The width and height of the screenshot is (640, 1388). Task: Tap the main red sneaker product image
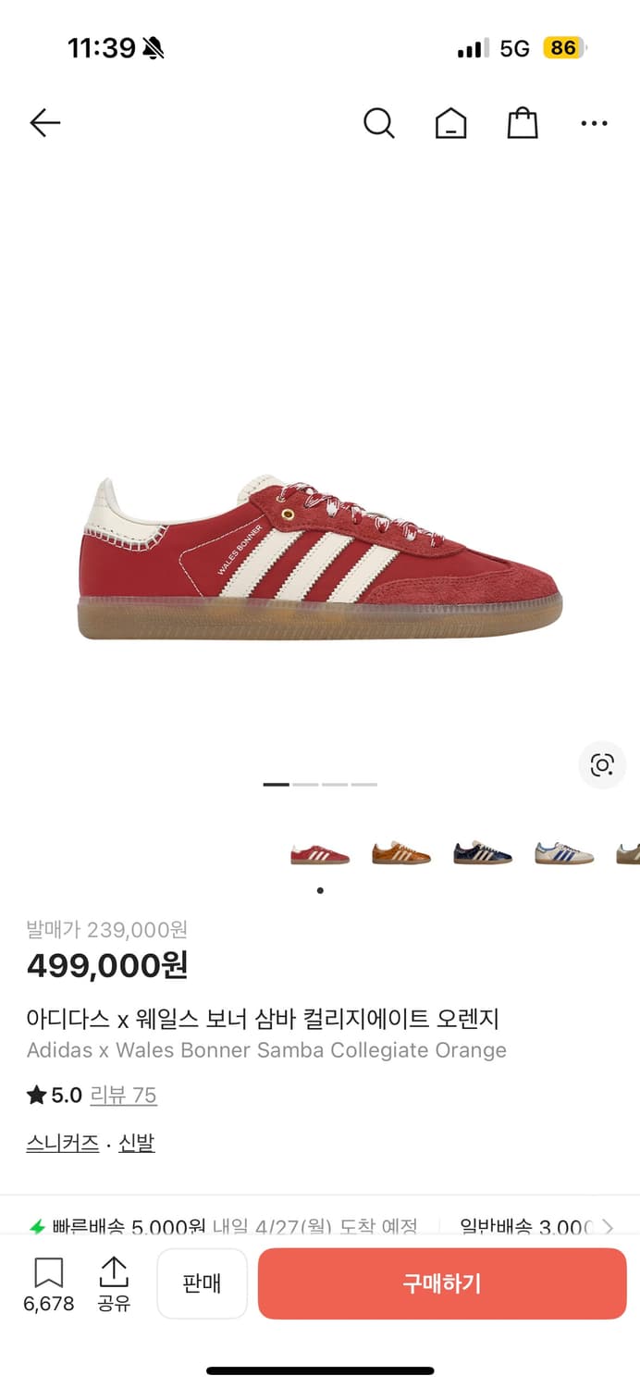[320, 557]
